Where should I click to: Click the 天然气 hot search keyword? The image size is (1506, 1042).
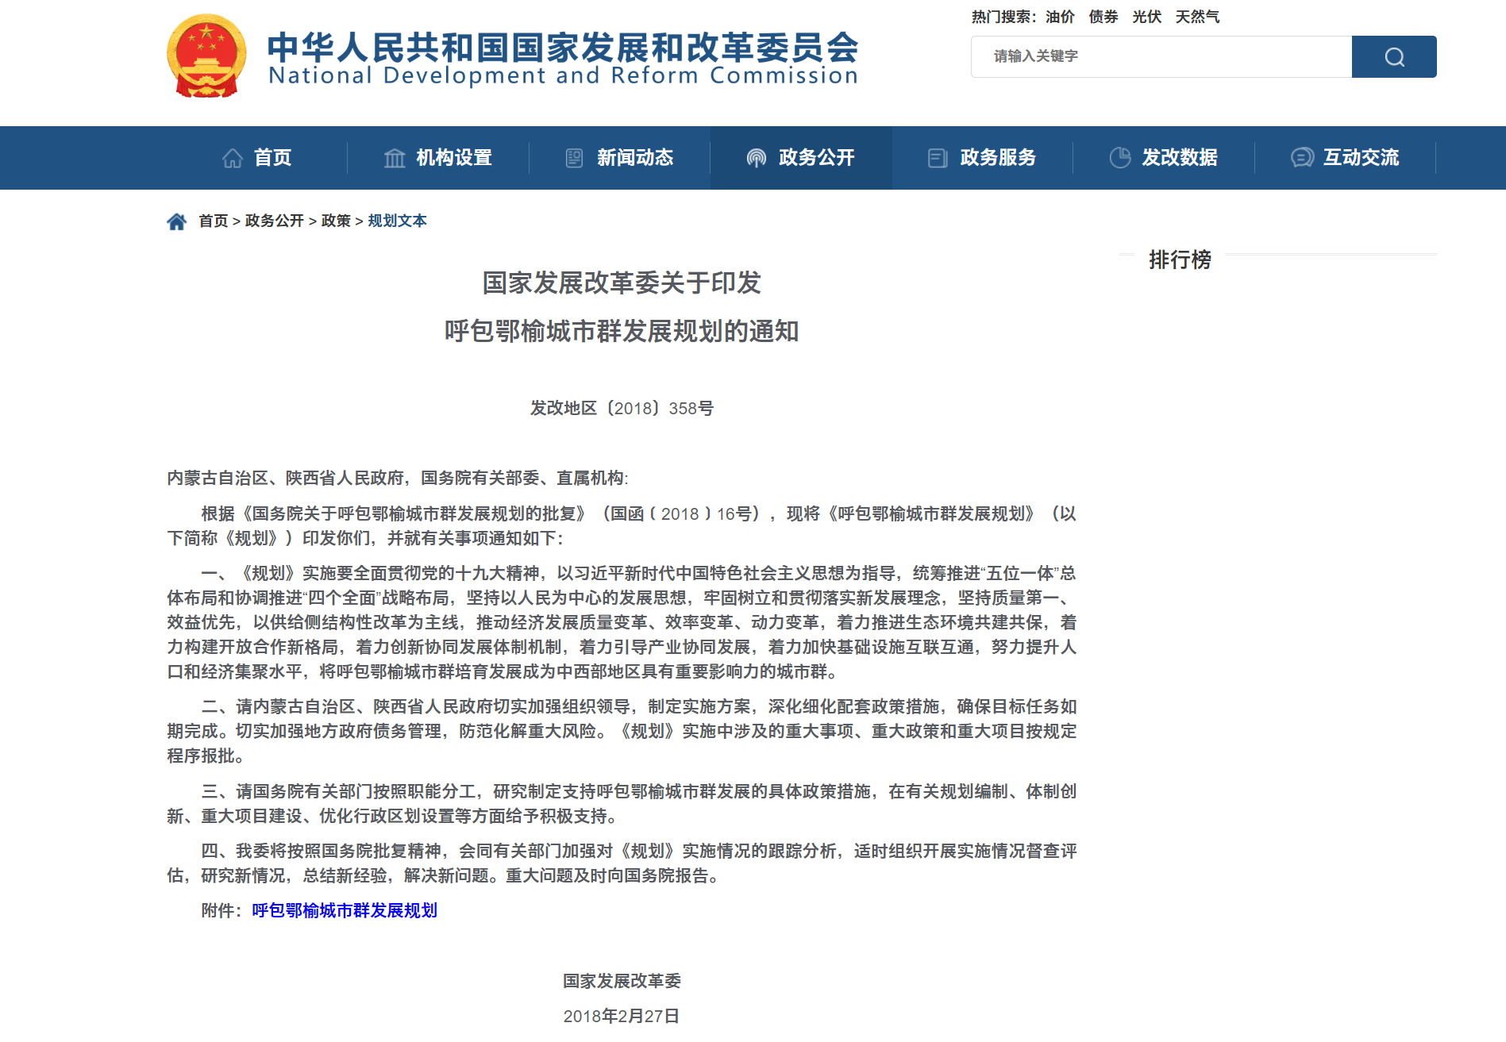coord(1197,17)
